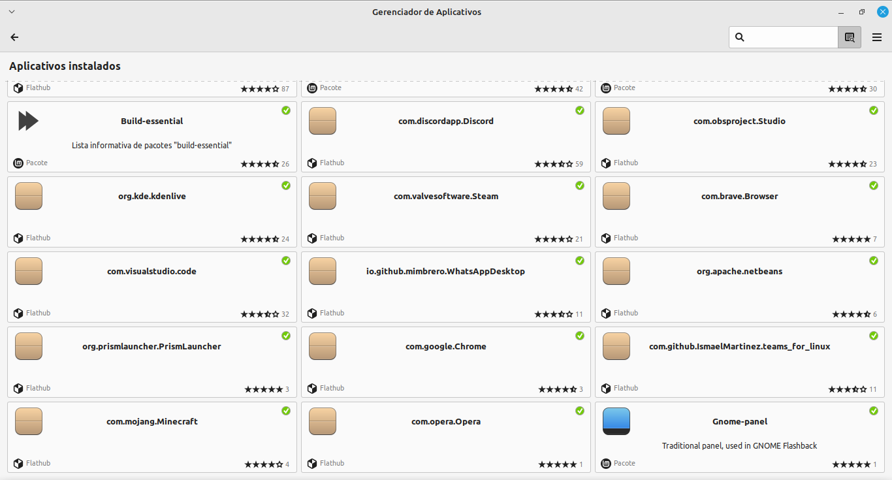Select com.opera.Opera title
892x480 pixels.
tap(446, 421)
